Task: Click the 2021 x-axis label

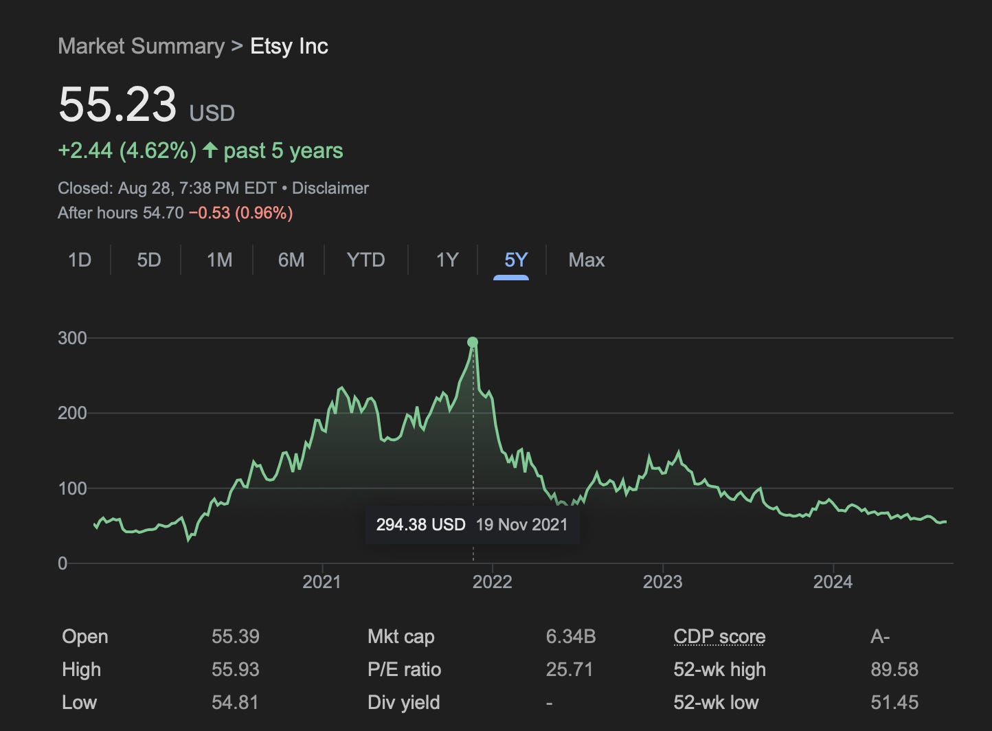Action: (322, 582)
